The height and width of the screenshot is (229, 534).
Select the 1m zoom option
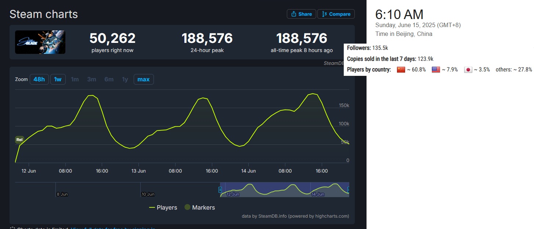click(75, 79)
